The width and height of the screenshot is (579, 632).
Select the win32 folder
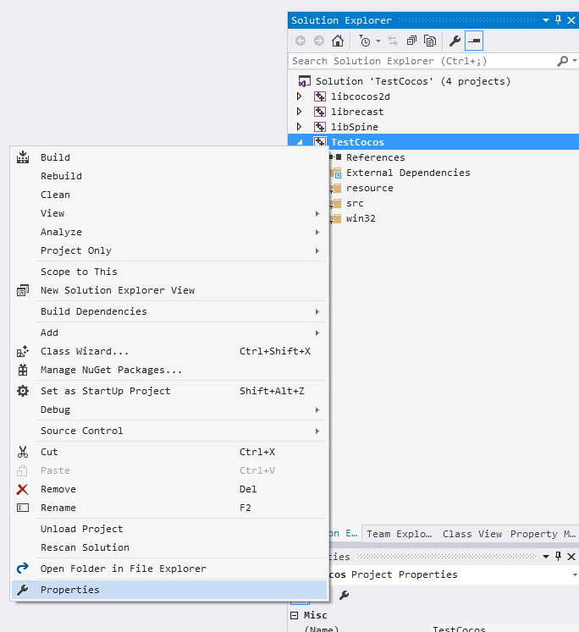coord(361,218)
